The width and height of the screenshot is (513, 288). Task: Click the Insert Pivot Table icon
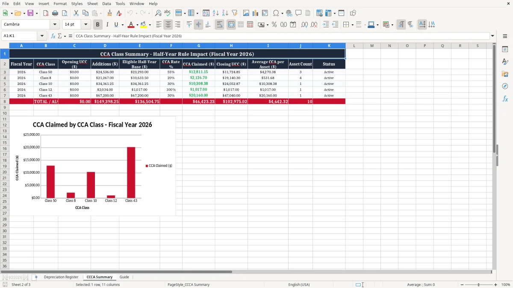[265, 13]
